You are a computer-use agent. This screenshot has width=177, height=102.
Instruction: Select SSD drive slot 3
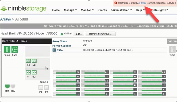(123, 94)
